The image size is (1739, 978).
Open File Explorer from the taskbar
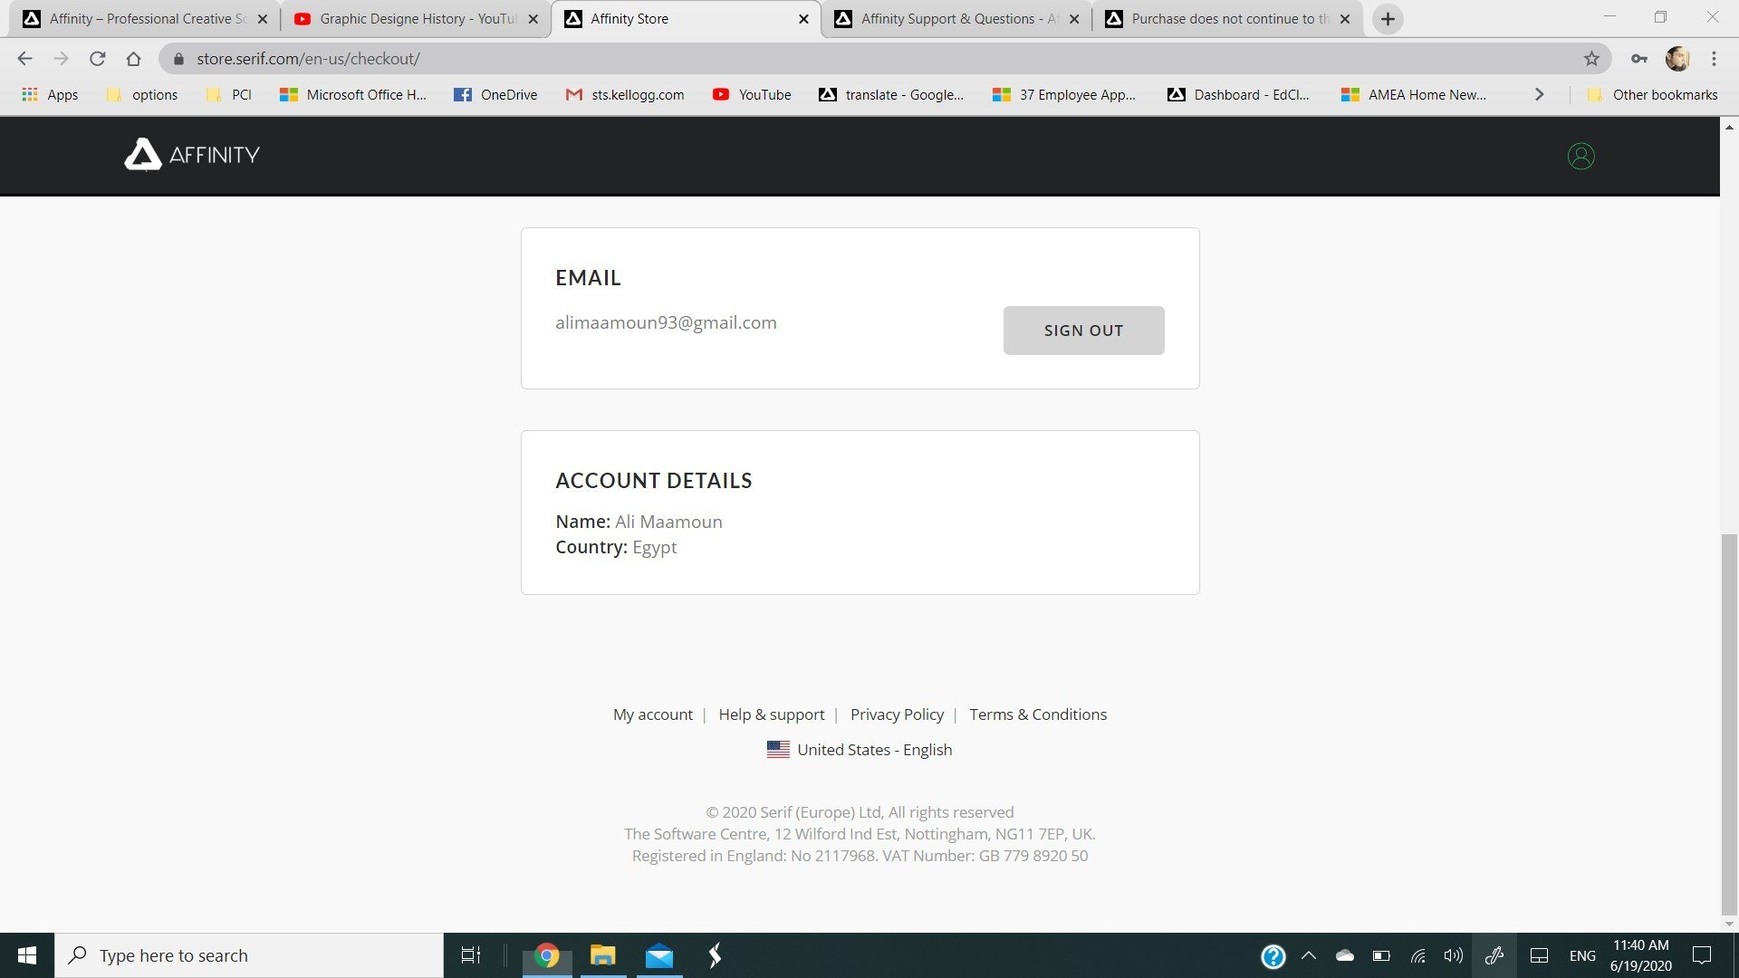tap(603, 955)
